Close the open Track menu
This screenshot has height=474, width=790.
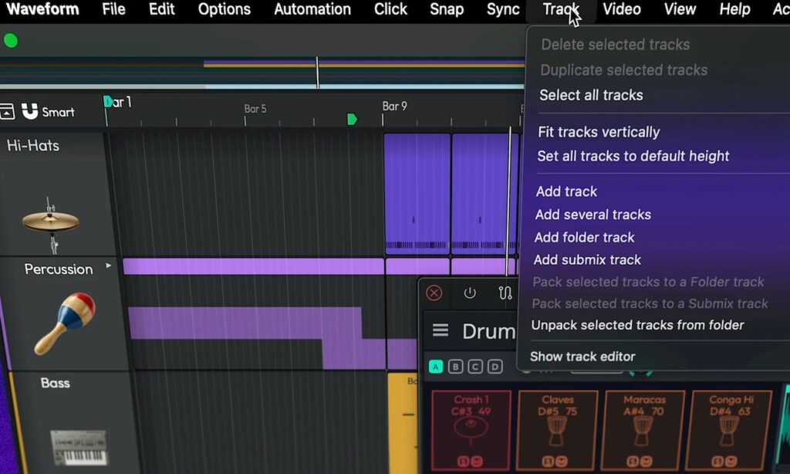(561, 9)
